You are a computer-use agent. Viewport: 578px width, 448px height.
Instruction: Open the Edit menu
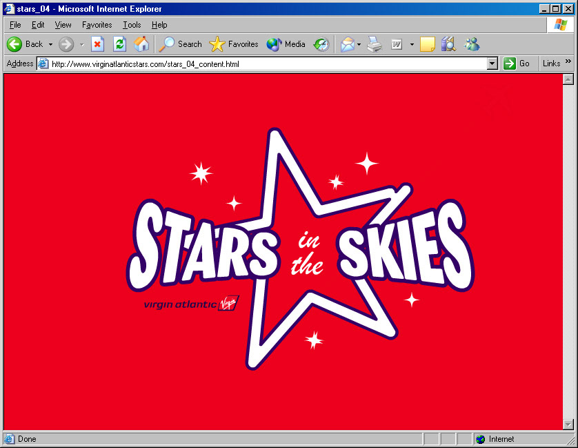point(38,25)
